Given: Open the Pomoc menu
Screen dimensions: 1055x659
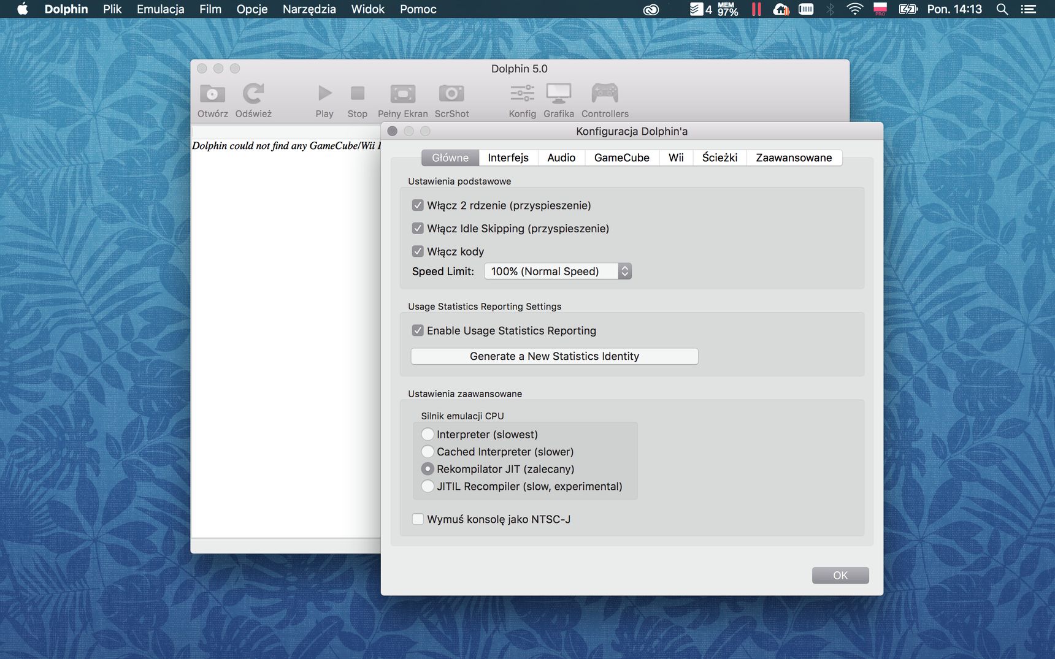Looking at the screenshot, I should click(x=418, y=9).
